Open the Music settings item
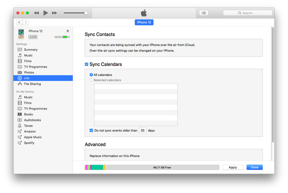 pos(43,55)
